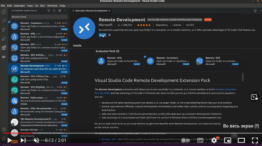Screen dimensions: 262x146
Task: Install Remote - WSL from sidebar list
Action: pos(64,40)
